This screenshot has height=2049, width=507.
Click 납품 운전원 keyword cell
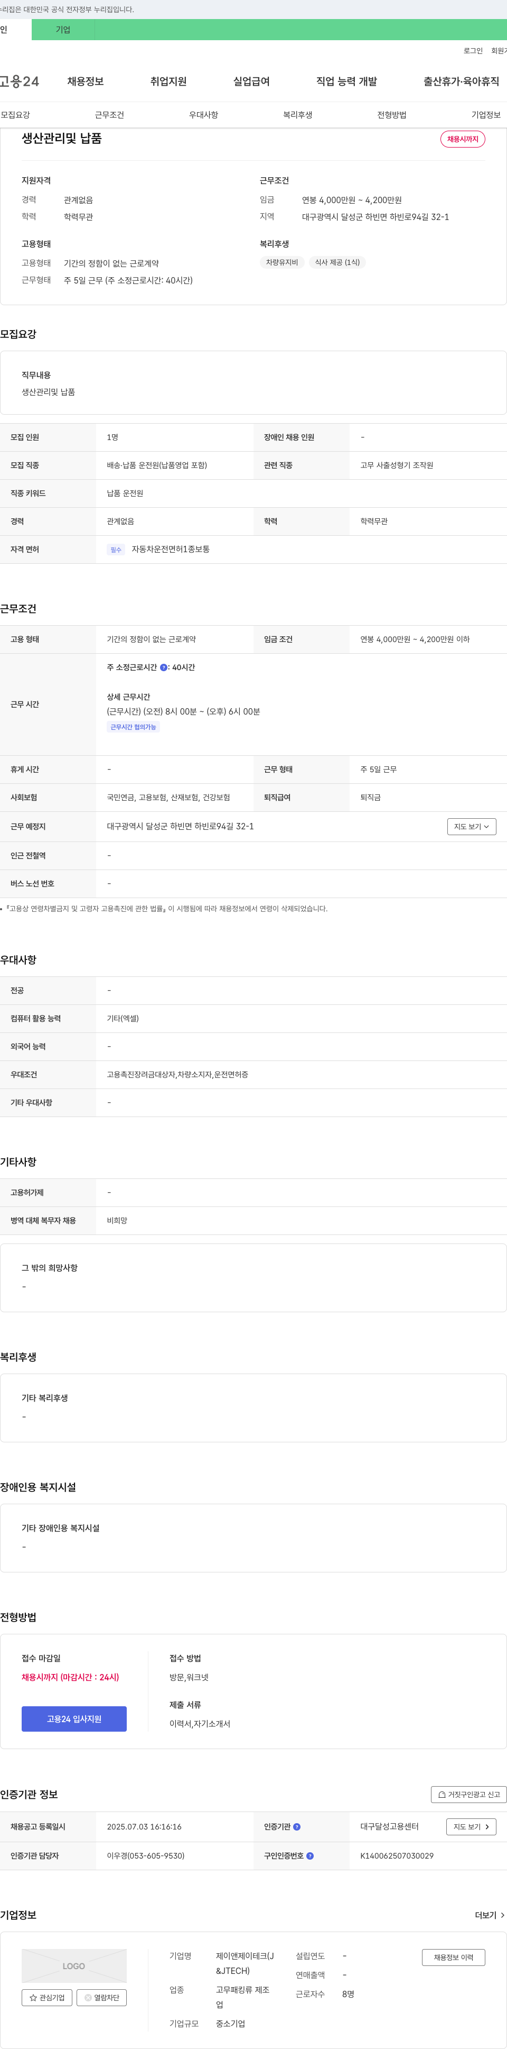pos(126,493)
